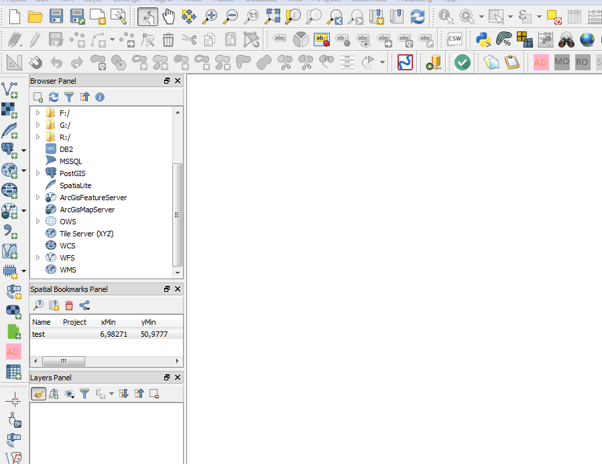The height and width of the screenshot is (464, 602).
Task: Zoom to full extent
Action: click(273, 17)
